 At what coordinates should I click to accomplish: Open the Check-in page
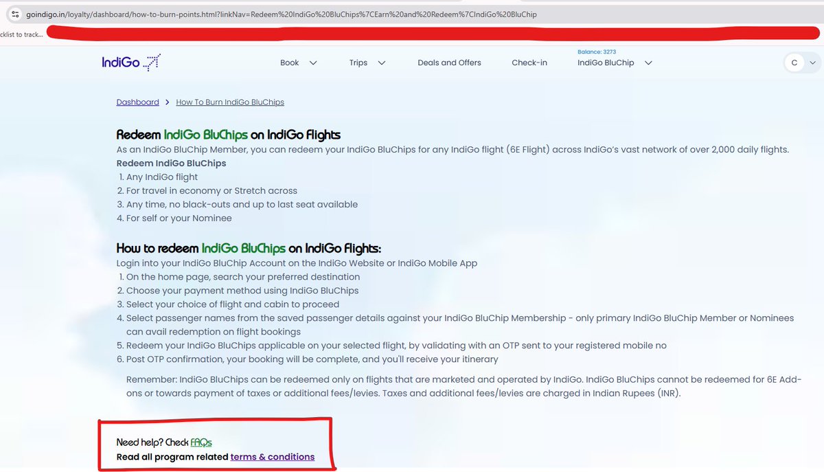point(529,63)
